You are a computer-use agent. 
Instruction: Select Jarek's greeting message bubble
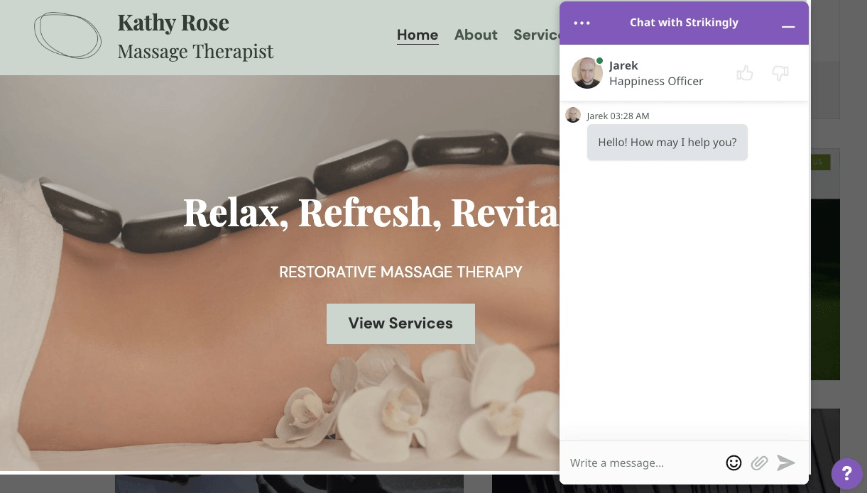click(x=667, y=142)
